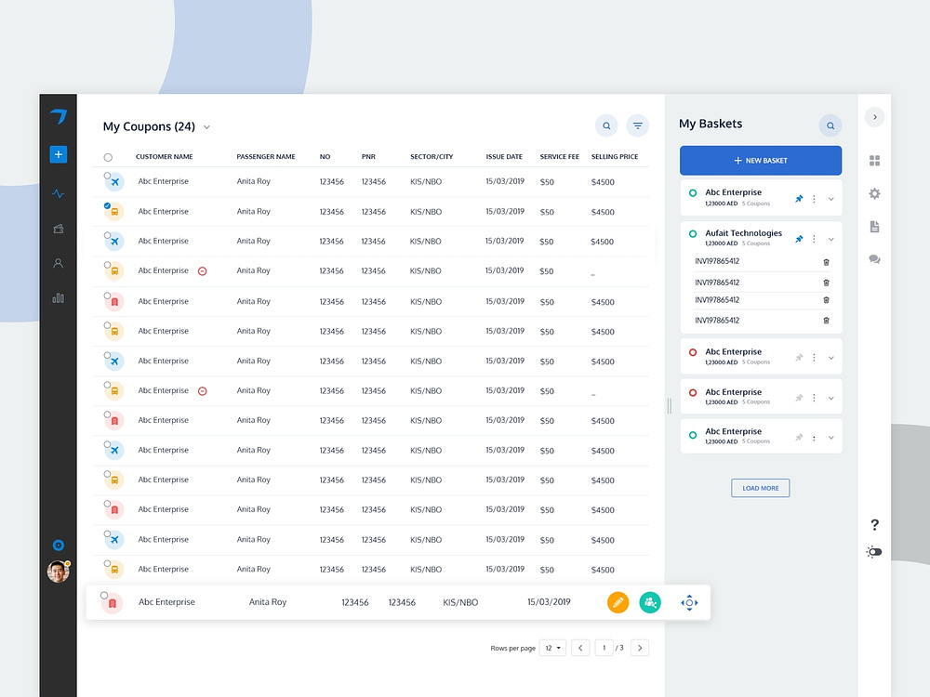930x697 pixels.
Task: Open the kebab menu on Aufait Technologies basket
Action: coord(814,238)
